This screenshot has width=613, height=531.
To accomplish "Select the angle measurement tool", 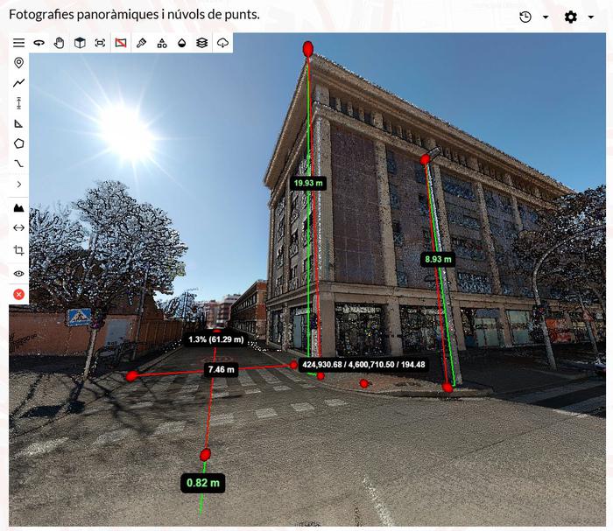I will point(18,123).
